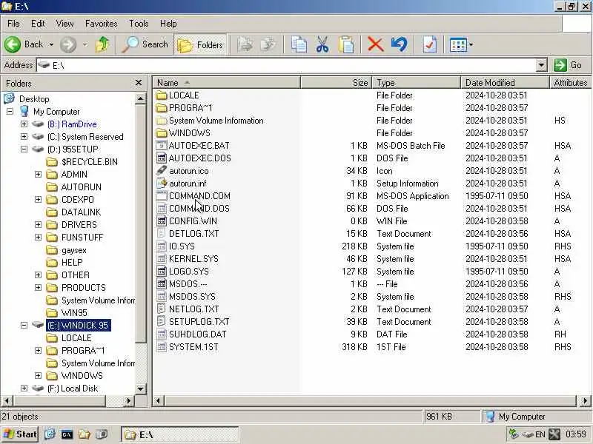The height and width of the screenshot is (444, 593).
Task: Open the Help menu
Action: point(168,24)
